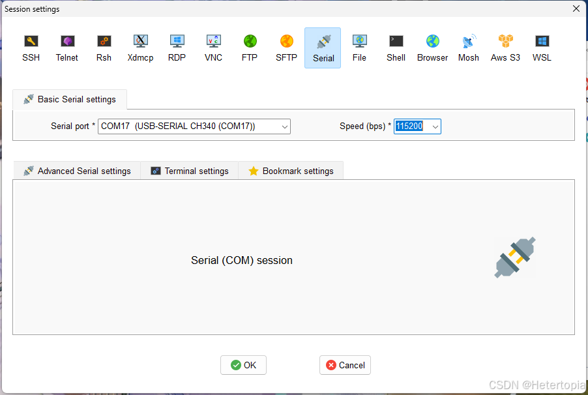Choose the Telnet session icon

(x=67, y=48)
